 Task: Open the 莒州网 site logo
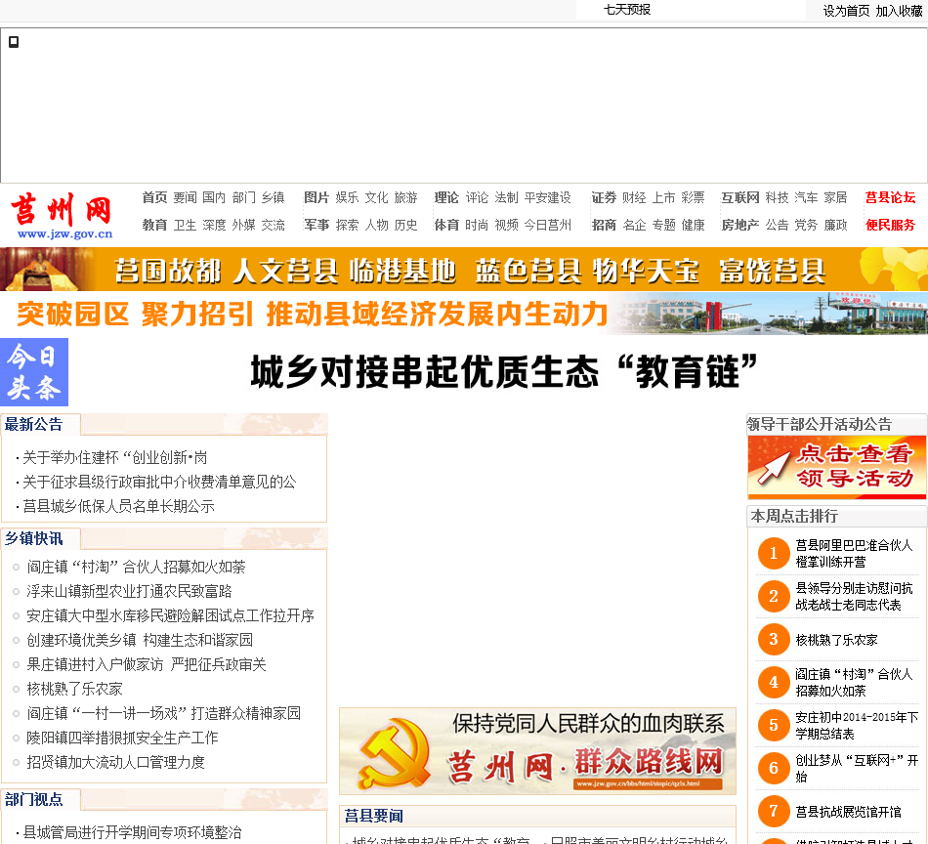(63, 216)
